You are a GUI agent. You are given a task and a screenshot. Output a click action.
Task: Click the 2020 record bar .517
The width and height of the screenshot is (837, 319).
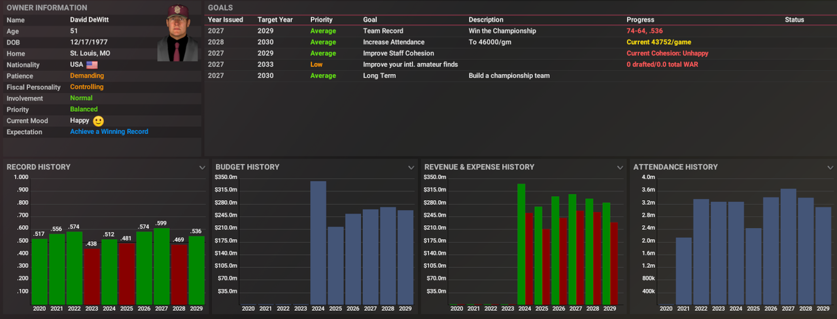pos(40,271)
